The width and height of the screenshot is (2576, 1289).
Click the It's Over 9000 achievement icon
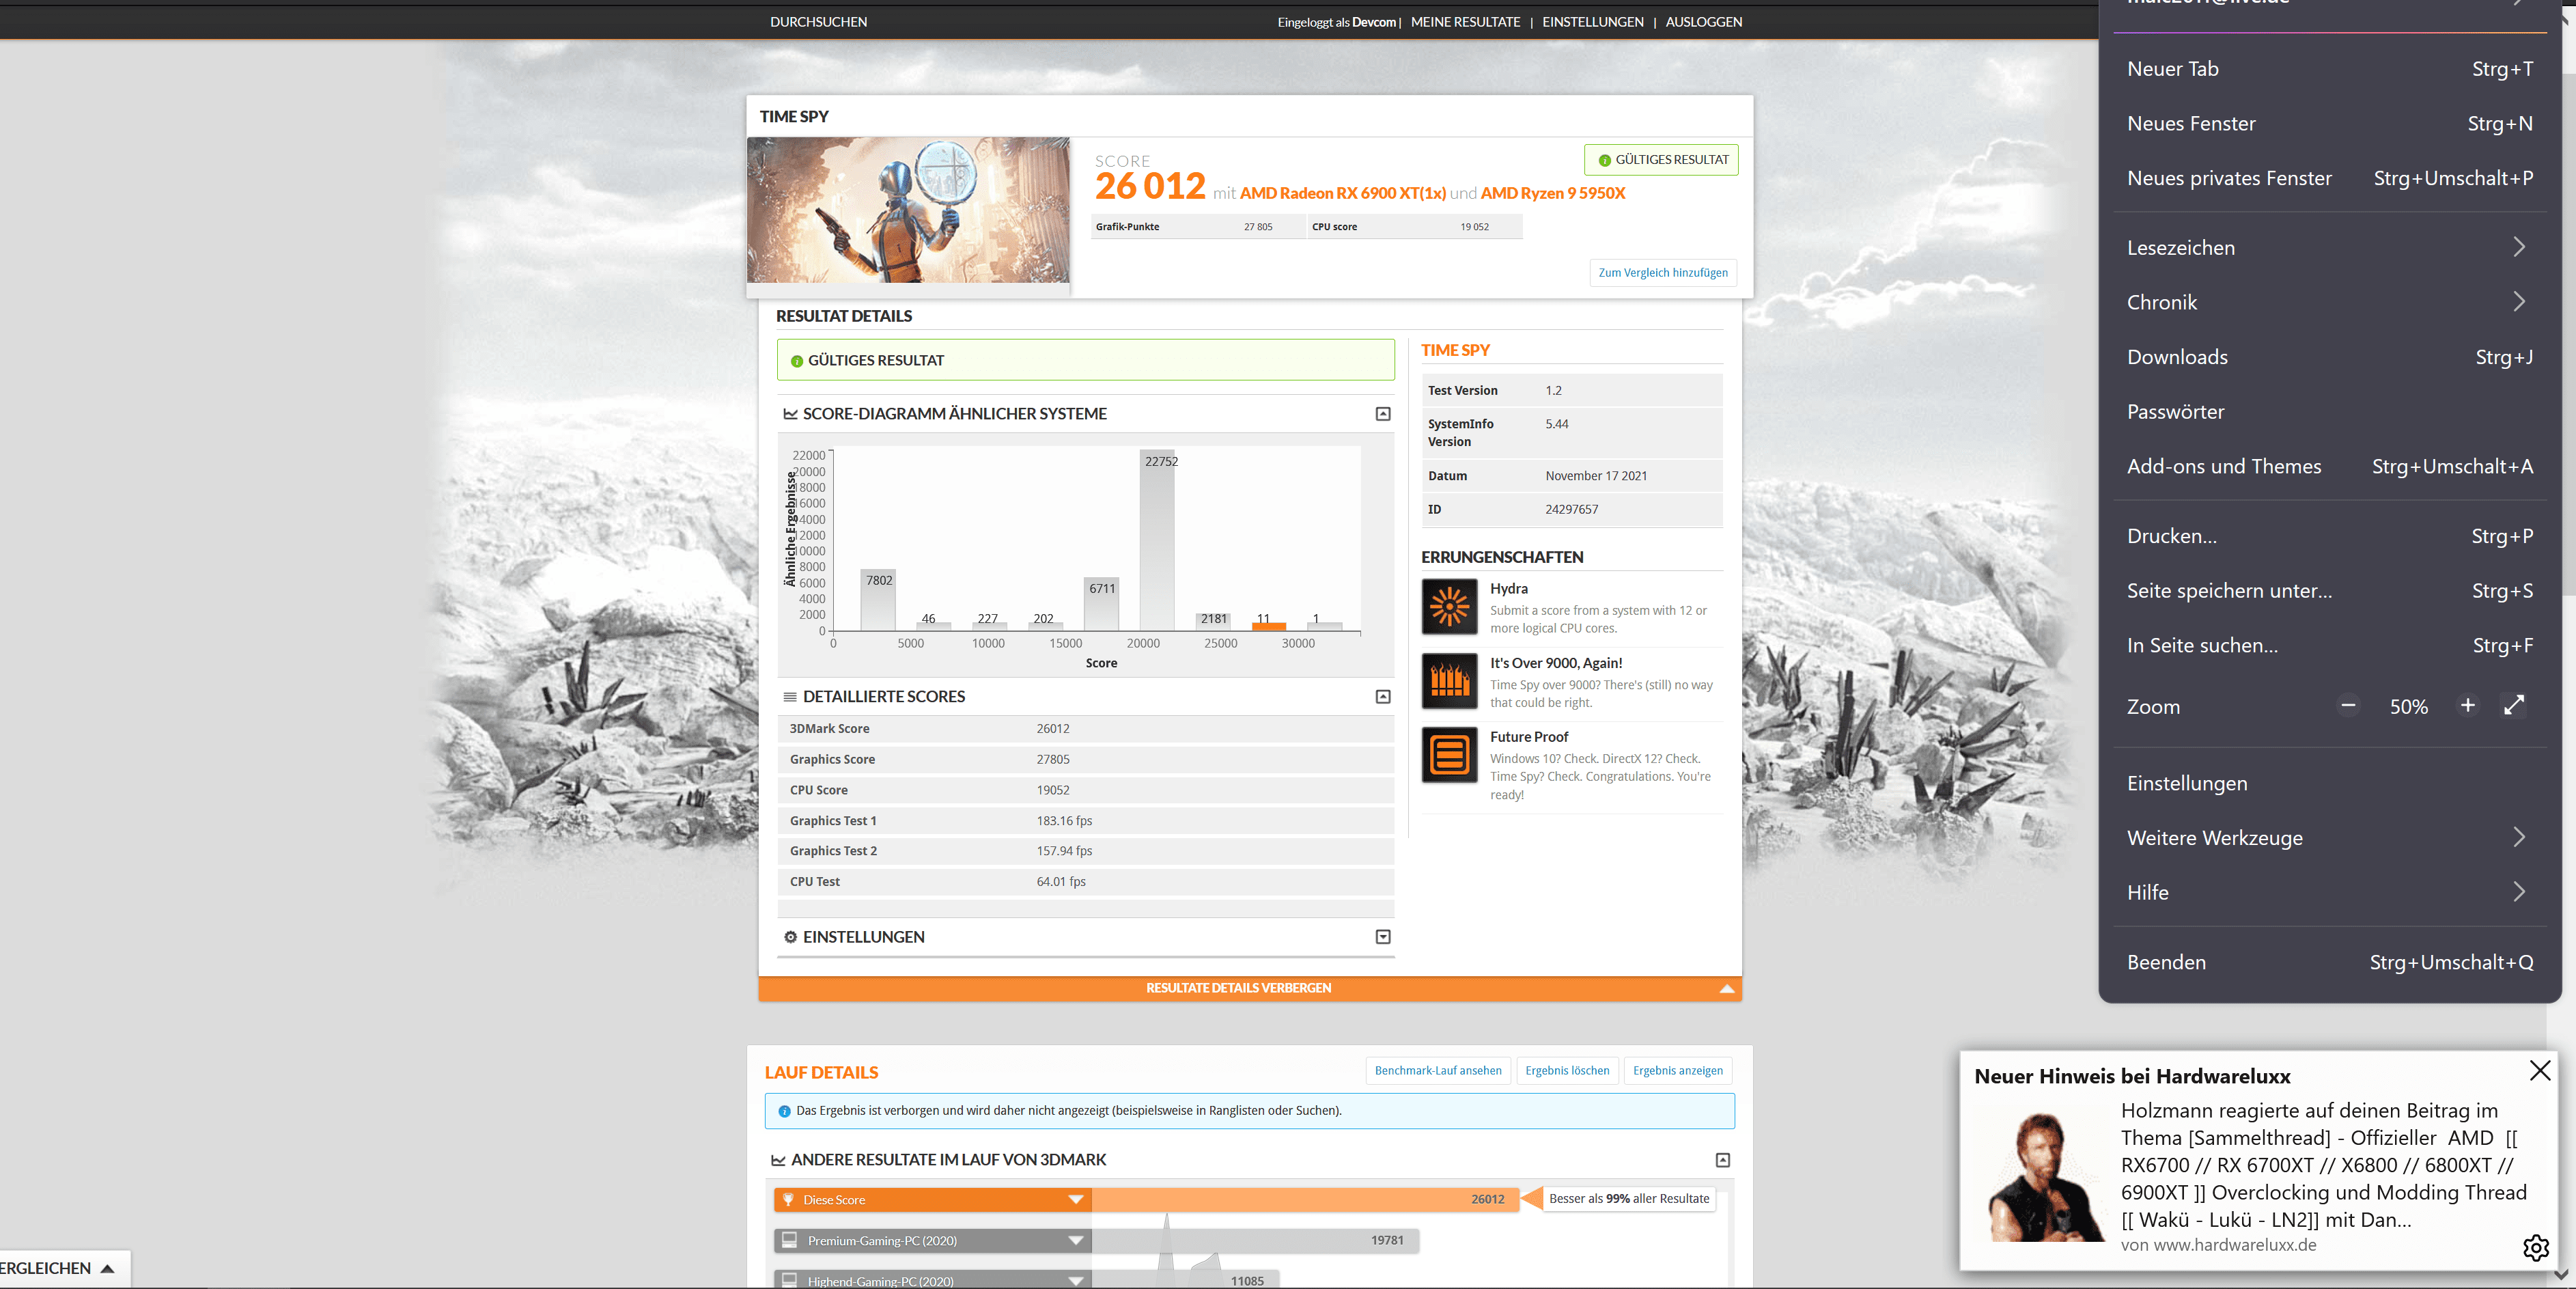pos(1449,680)
